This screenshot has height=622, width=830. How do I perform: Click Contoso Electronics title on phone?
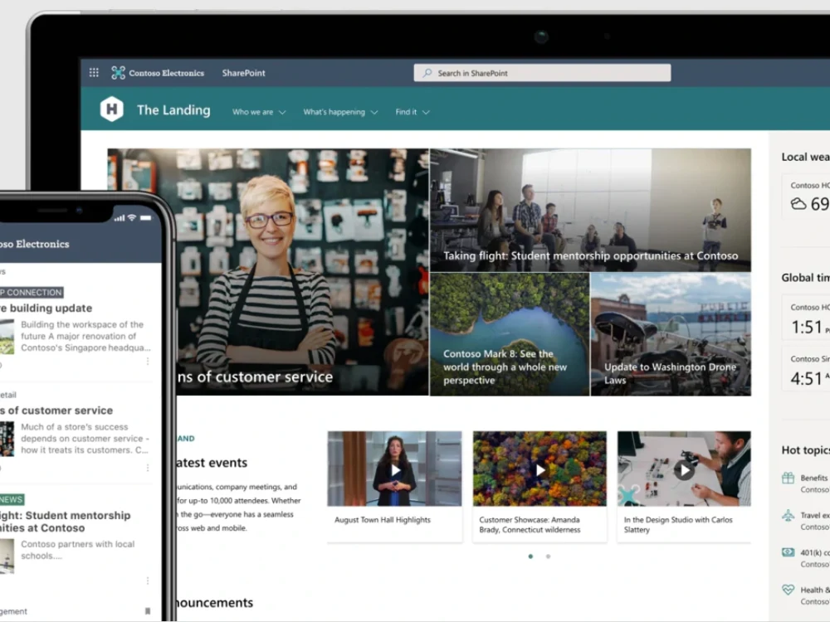point(34,244)
